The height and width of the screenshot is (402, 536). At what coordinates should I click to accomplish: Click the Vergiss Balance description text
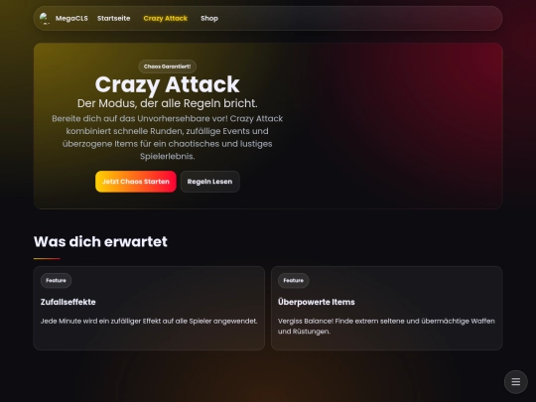[386, 327]
